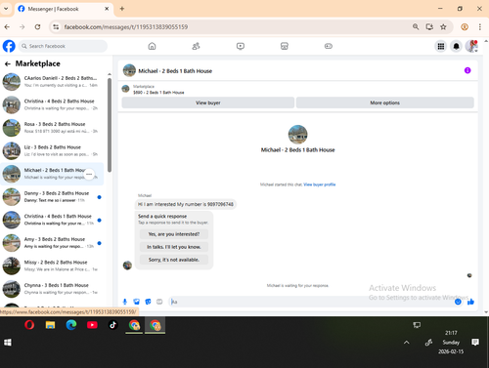The width and height of the screenshot is (489, 368).
Task: Open the Gaming icon in top nav
Action: [x=329, y=46]
